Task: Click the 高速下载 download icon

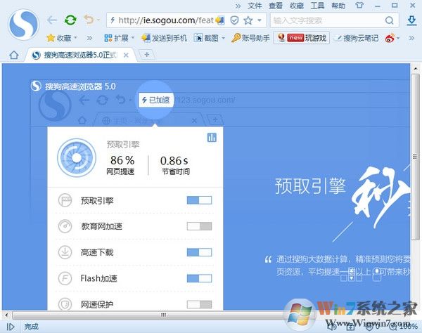Action: pos(65,252)
